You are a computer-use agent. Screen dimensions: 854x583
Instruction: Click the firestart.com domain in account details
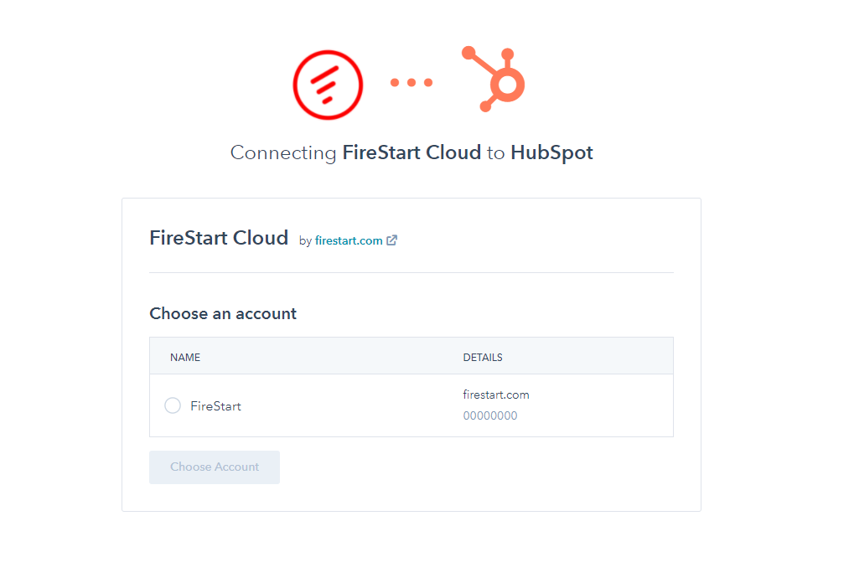(x=496, y=395)
